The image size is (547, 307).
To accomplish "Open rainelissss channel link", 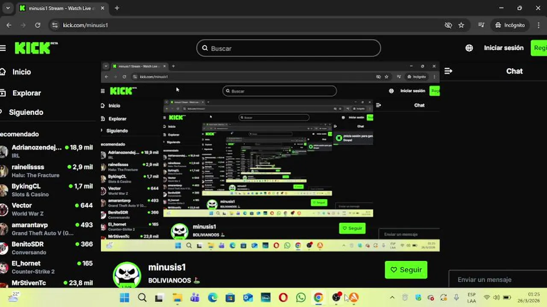I will pos(28,167).
